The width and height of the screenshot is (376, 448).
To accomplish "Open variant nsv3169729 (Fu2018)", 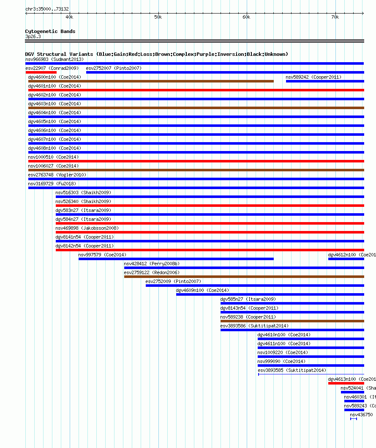I will coord(52,184).
